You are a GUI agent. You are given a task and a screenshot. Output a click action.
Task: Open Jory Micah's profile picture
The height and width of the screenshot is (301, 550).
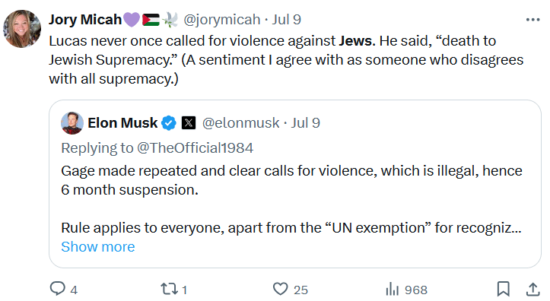(x=22, y=29)
